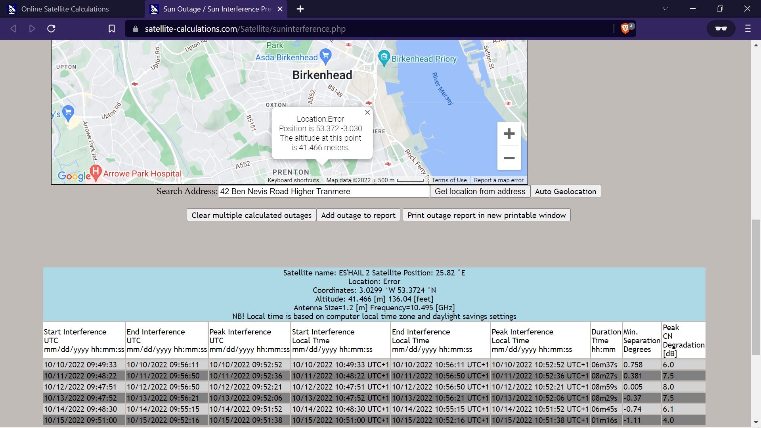This screenshot has height=428, width=761.
Task: Click the scrollbar down arrow
Action: point(756,422)
